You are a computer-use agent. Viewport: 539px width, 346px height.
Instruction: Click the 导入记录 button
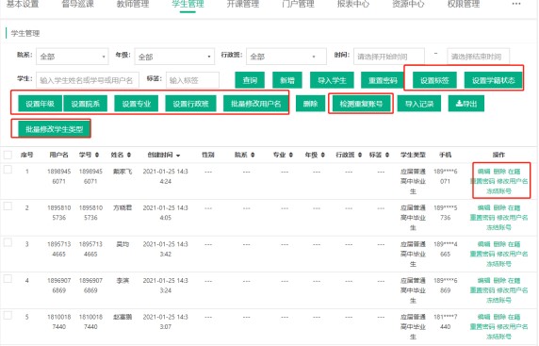[x=419, y=104]
